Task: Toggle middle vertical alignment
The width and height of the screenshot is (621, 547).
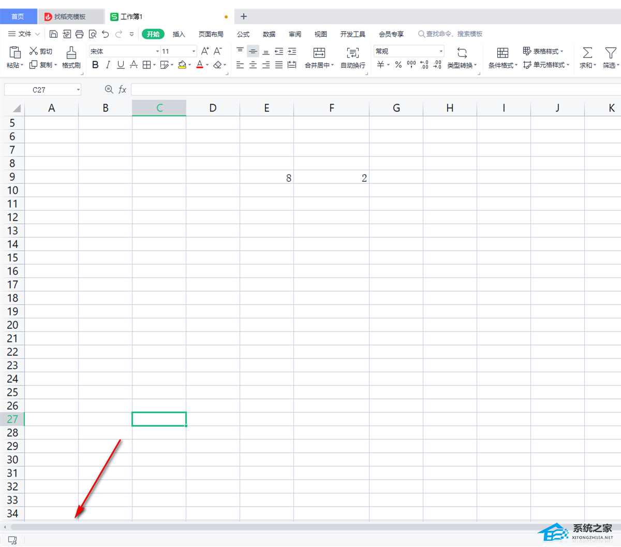Action: pos(253,51)
